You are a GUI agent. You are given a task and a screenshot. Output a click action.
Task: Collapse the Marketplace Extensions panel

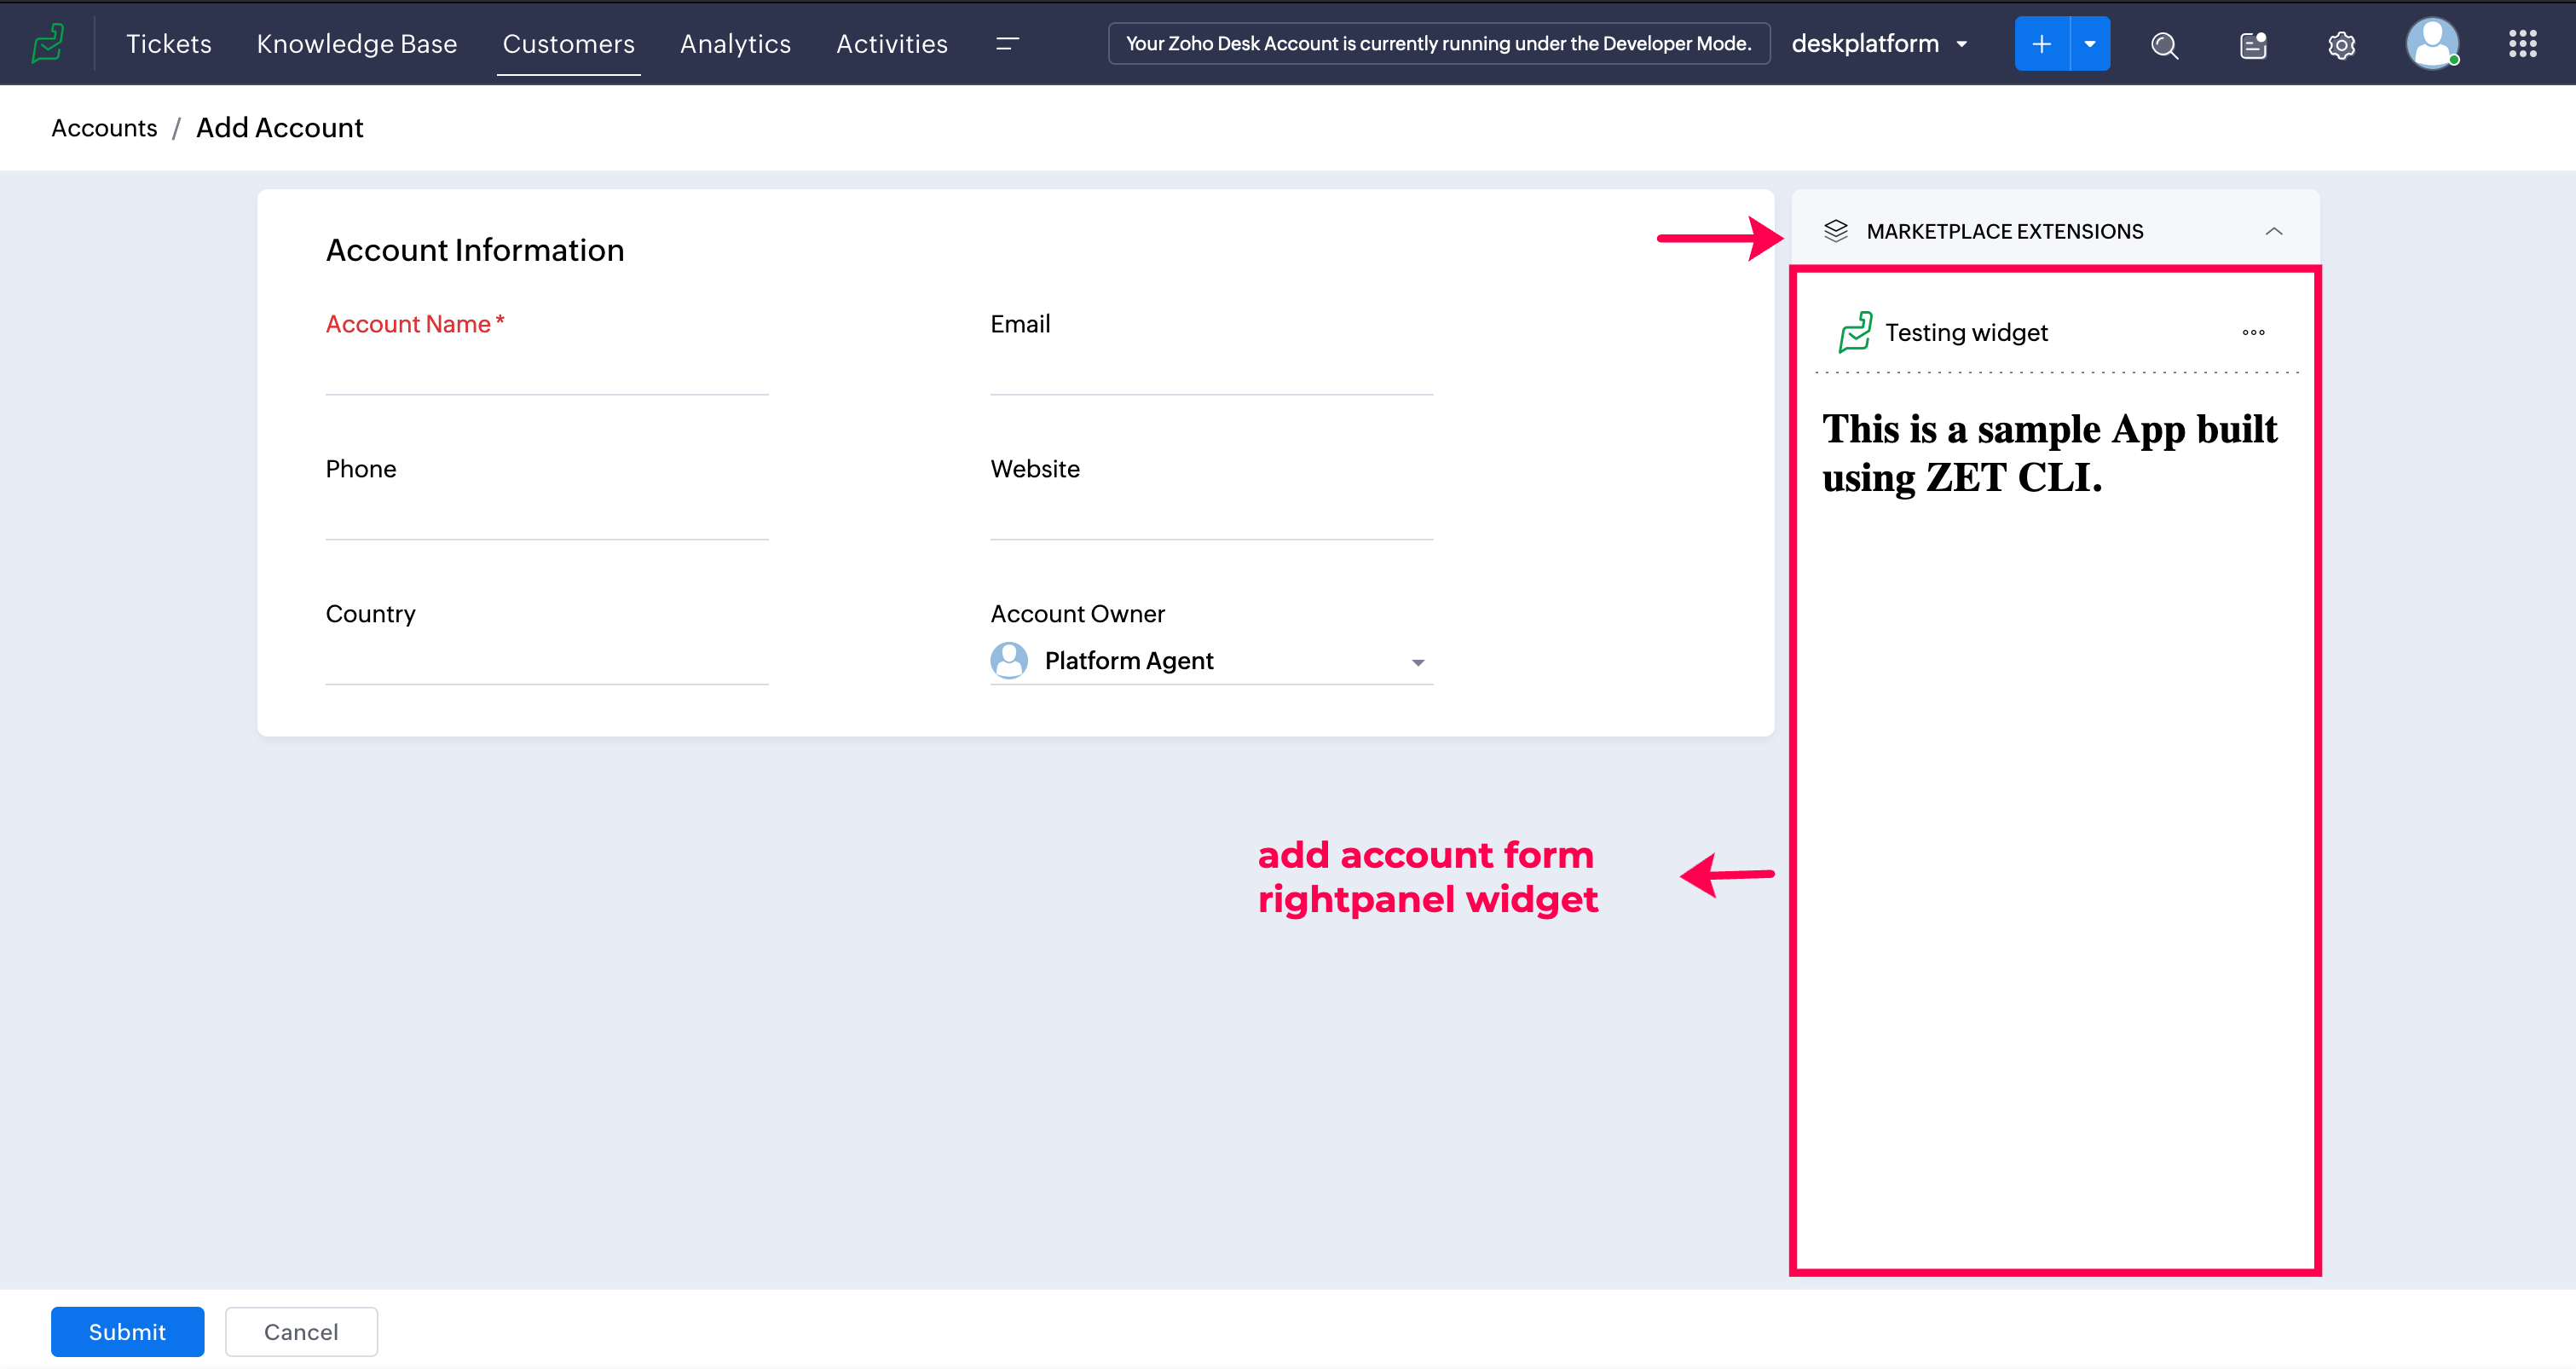point(2273,231)
